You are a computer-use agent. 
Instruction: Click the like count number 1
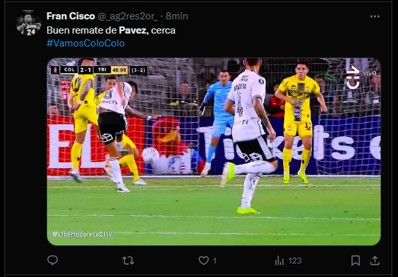click(x=215, y=260)
